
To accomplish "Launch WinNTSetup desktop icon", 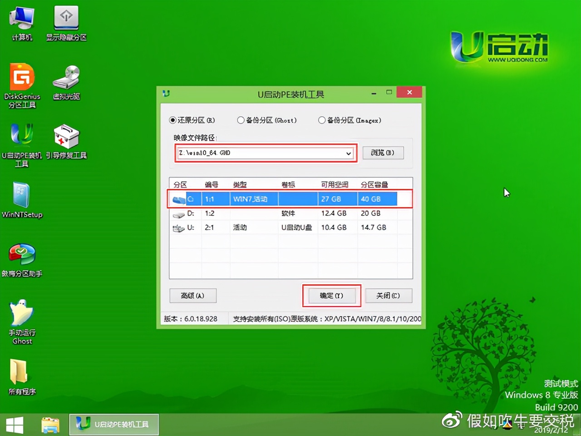I will [x=21, y=200].
